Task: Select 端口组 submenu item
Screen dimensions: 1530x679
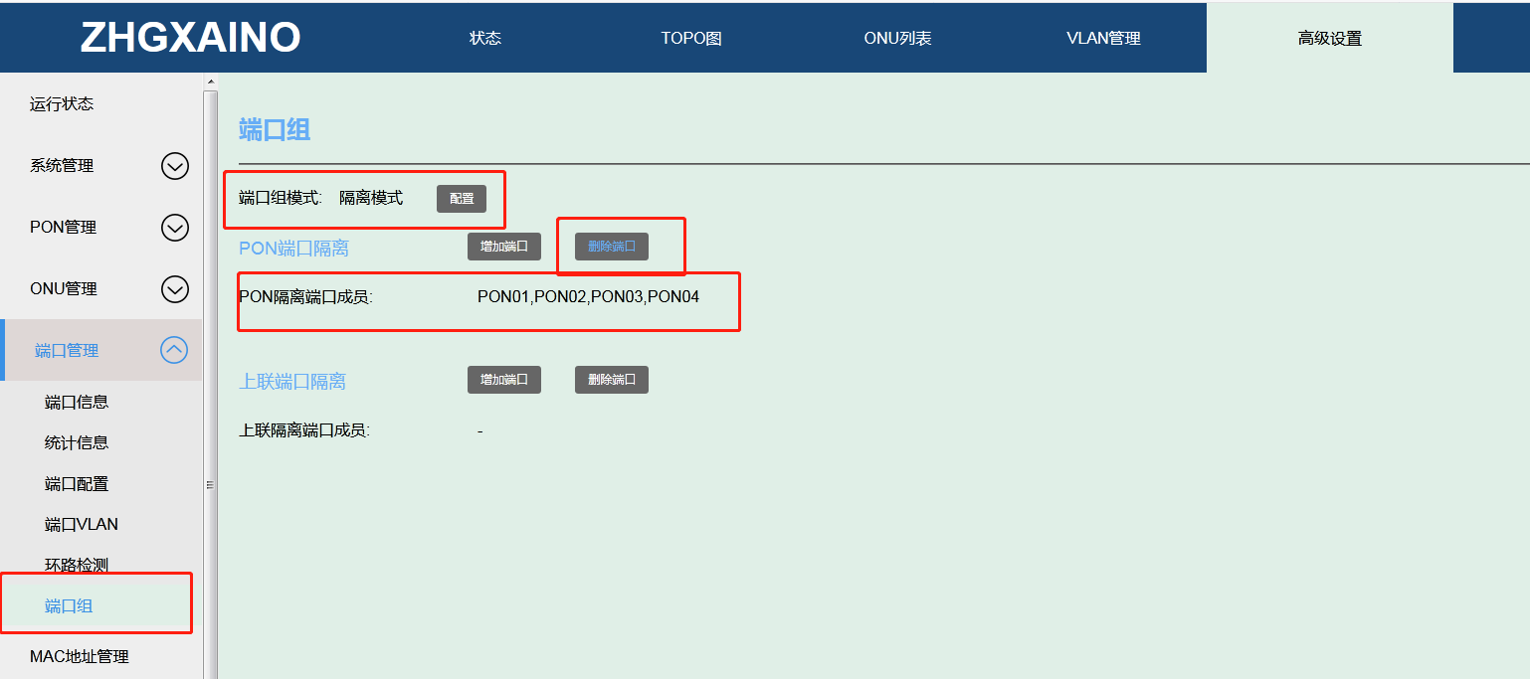Action: coord(69,605)
